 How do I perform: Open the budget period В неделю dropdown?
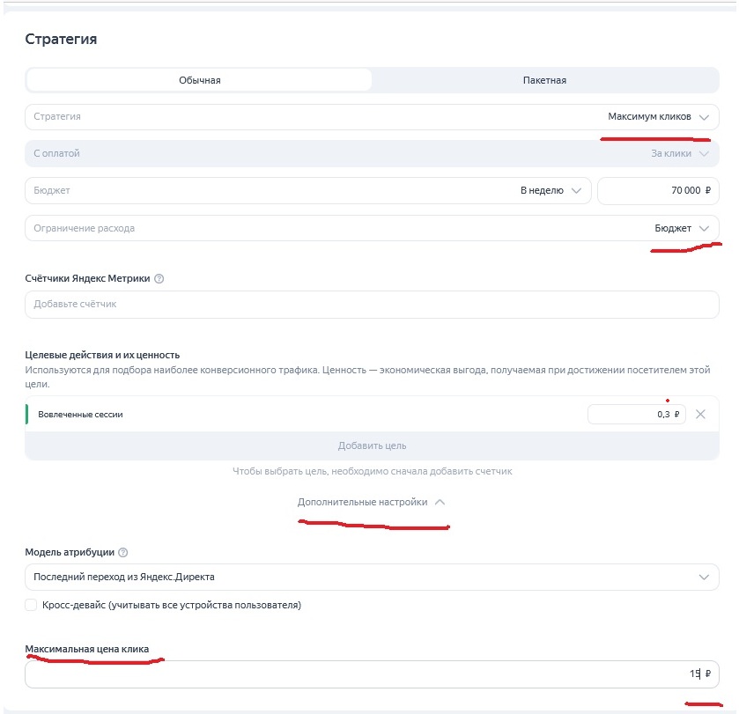click(x=307, y=190)
